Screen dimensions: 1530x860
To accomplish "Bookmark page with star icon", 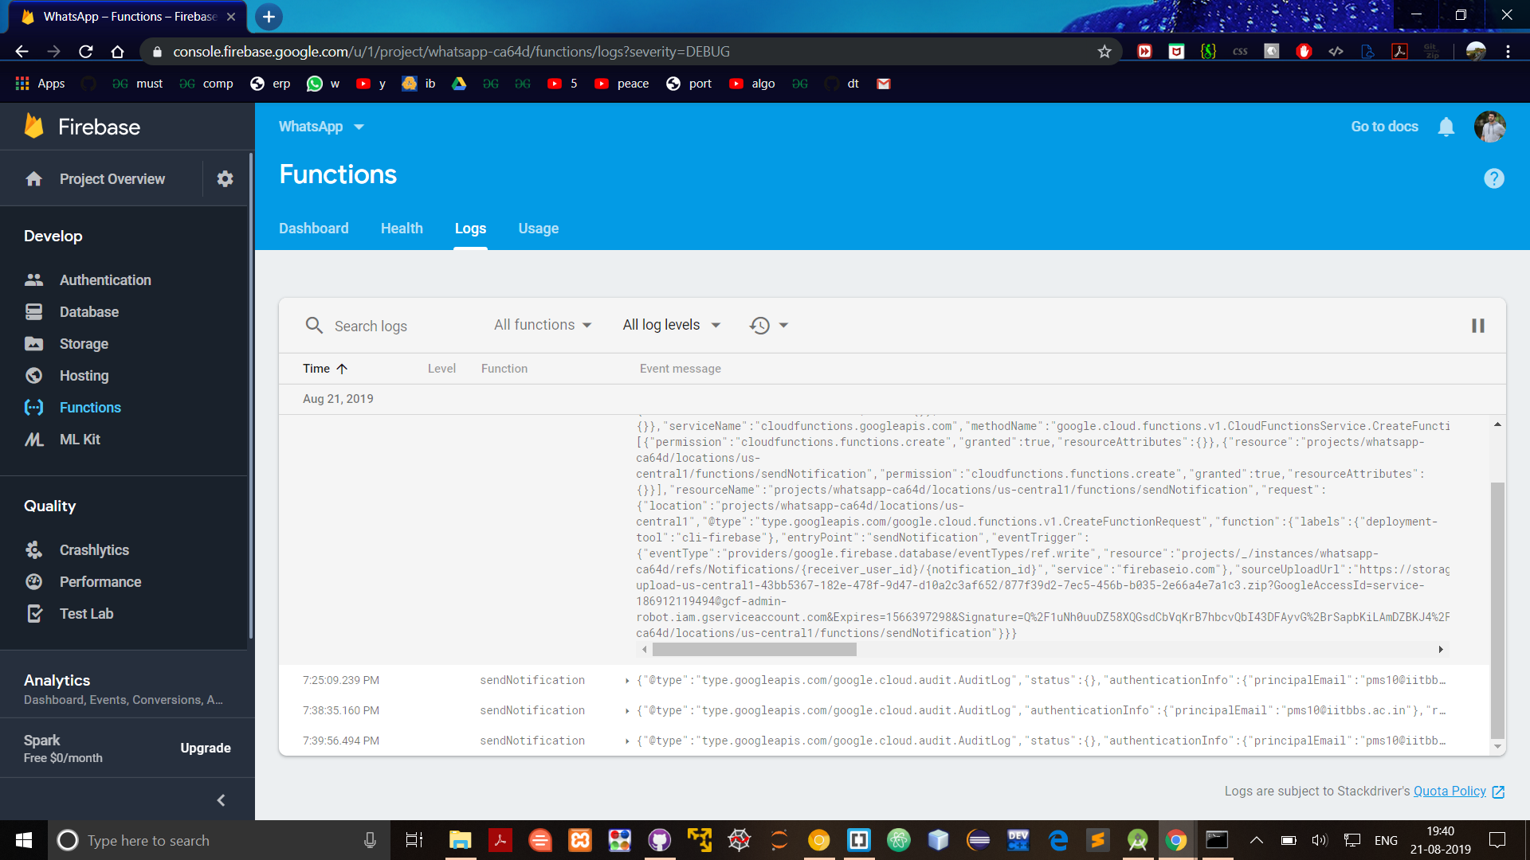I will pos(1104,52).
